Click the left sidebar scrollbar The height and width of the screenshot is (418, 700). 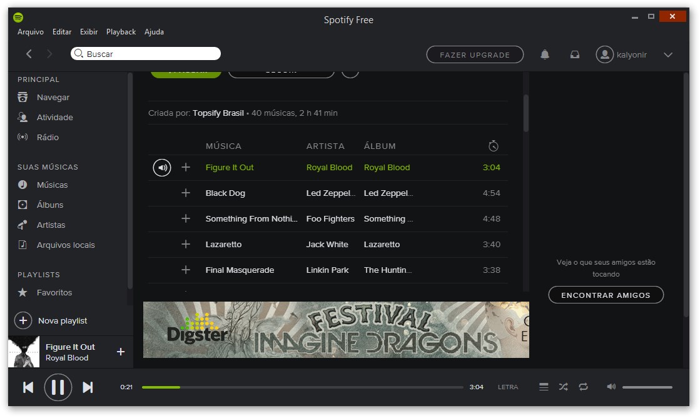130,181
